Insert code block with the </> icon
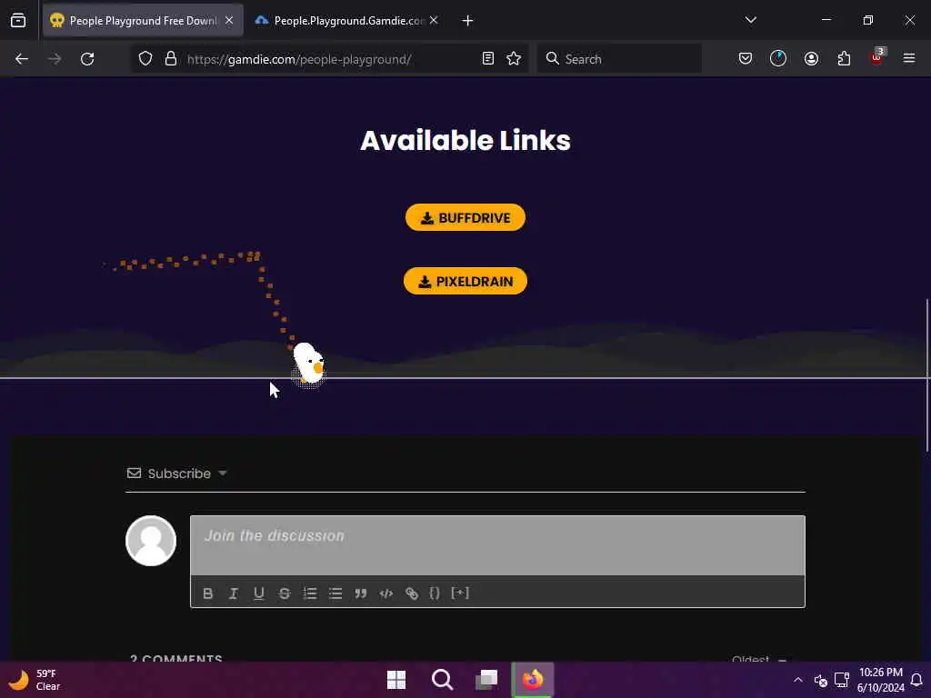931x698 pixels. (x=385, y=593)
